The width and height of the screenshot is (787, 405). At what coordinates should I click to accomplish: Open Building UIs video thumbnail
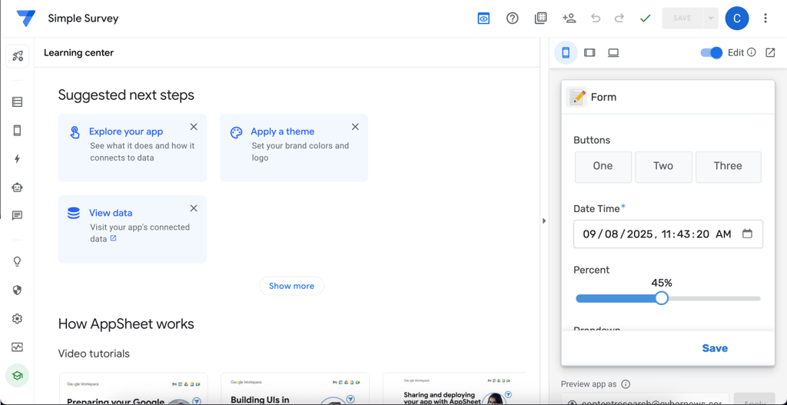coord(295,388)
